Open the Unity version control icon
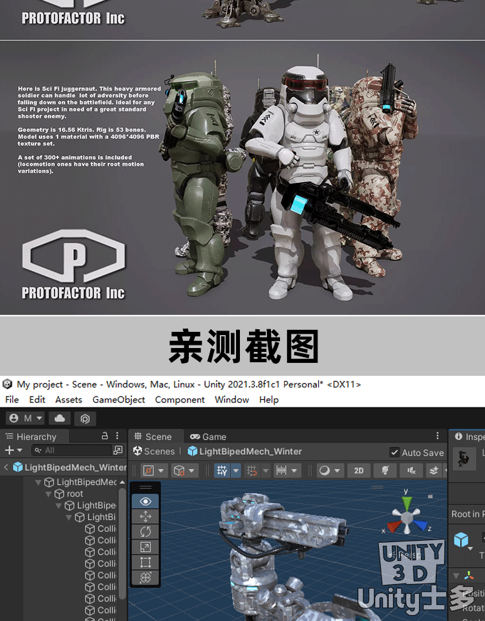Image resolution: width=485 pixels, height=621 pixels. (85, 419)
